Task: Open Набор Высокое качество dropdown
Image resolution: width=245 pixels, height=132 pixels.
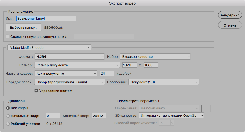Action: tap(155, 57)
